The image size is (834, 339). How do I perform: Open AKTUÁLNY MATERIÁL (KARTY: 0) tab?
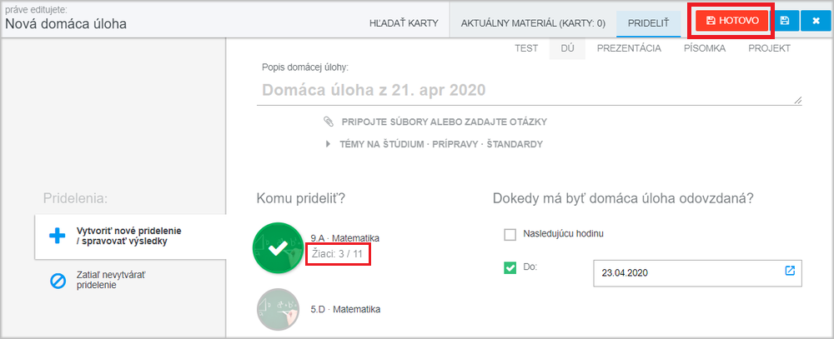533,22
